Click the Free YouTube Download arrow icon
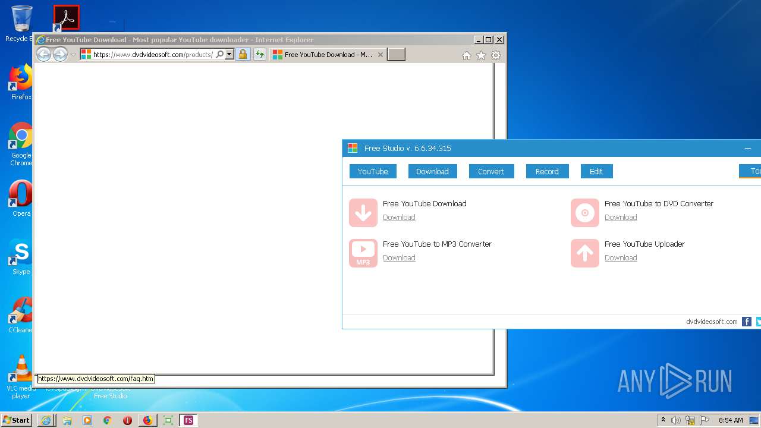This screenshot has height=428, width=761. pos(363,212)
